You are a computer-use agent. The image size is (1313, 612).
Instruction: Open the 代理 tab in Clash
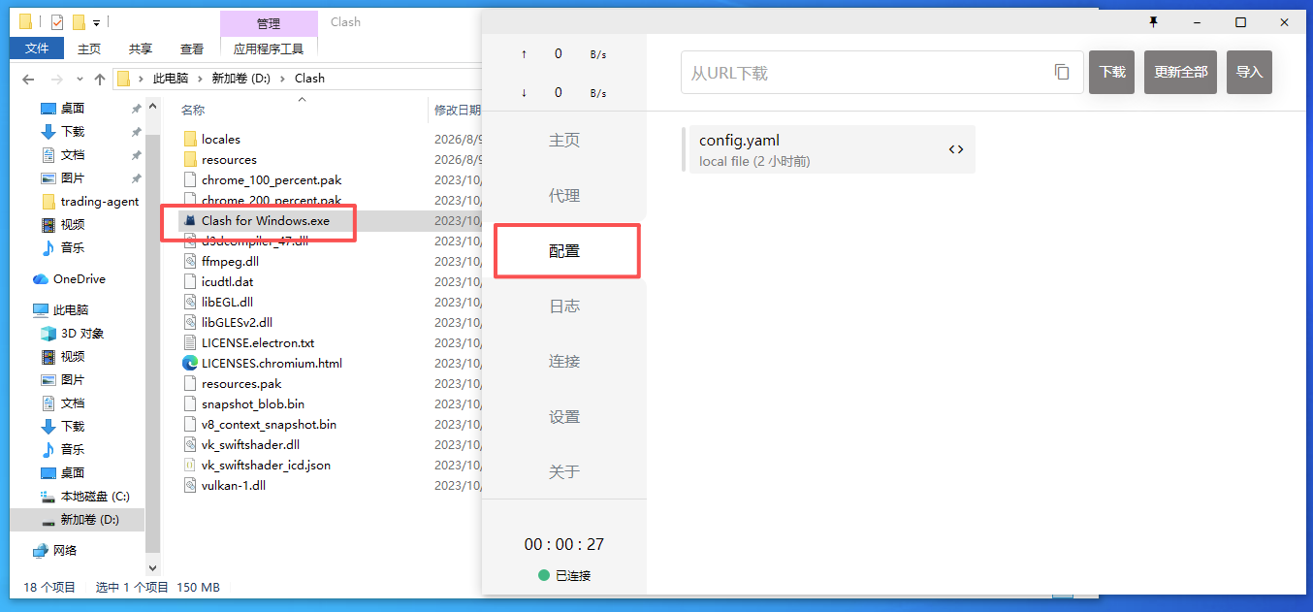point(564,196)
